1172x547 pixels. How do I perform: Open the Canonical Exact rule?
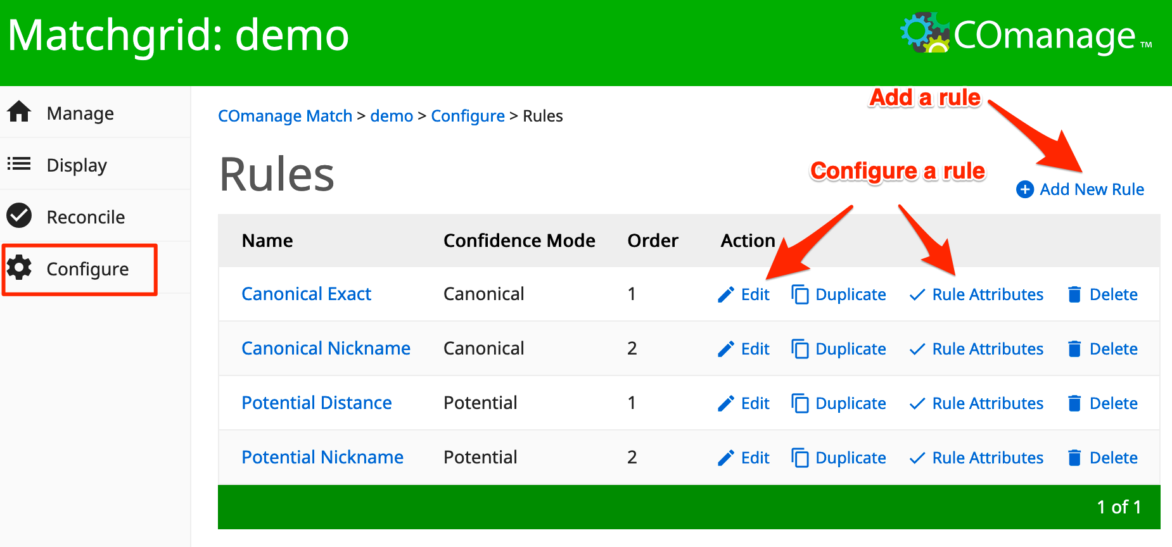click(306, 293)
